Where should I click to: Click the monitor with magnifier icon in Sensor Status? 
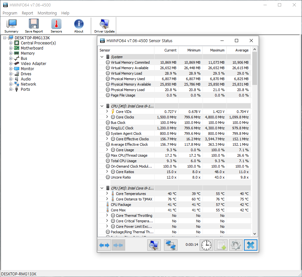click(x=154, y=245)
